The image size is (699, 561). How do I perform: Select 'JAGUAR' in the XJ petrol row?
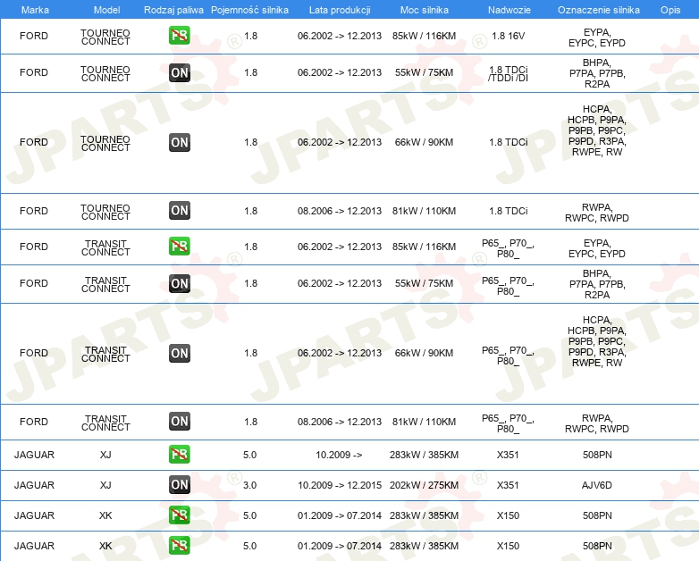[34, 455]
